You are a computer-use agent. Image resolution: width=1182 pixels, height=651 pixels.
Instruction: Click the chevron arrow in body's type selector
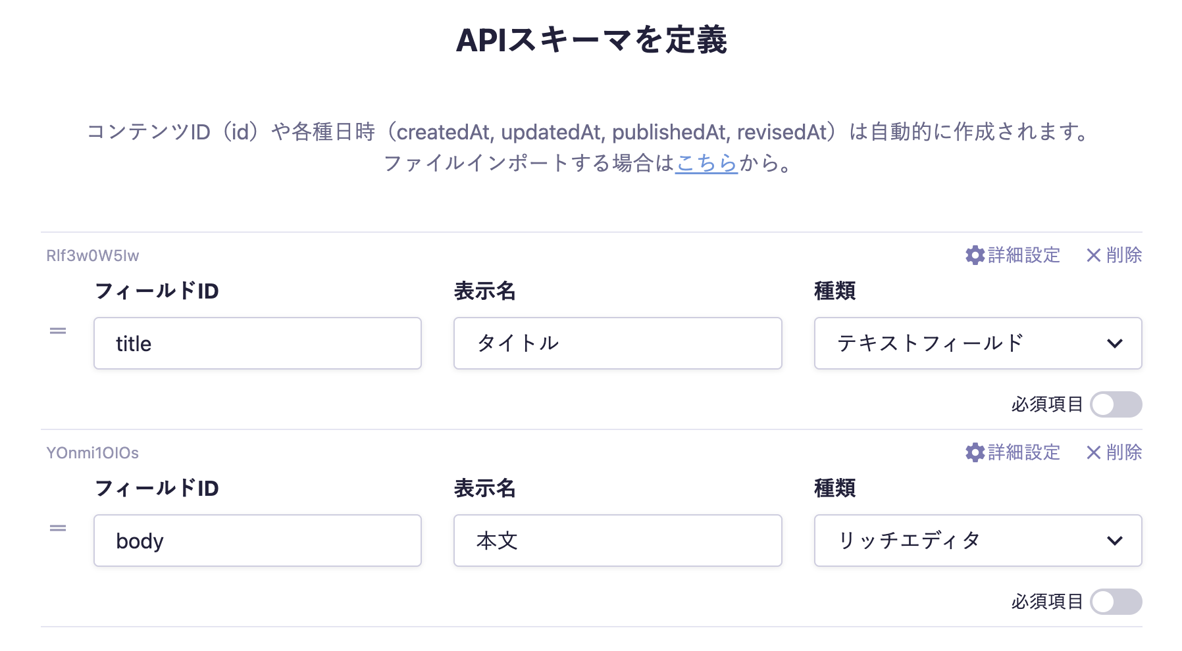pos(1114,541)
